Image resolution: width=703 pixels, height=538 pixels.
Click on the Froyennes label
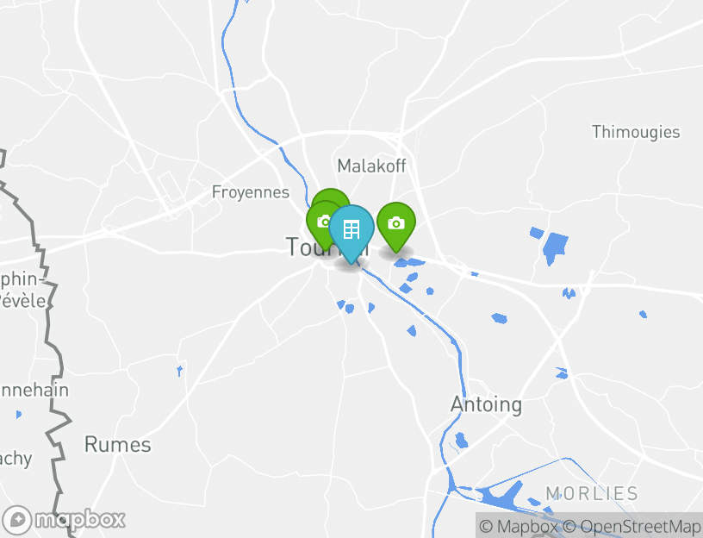[x=251, y=192]
